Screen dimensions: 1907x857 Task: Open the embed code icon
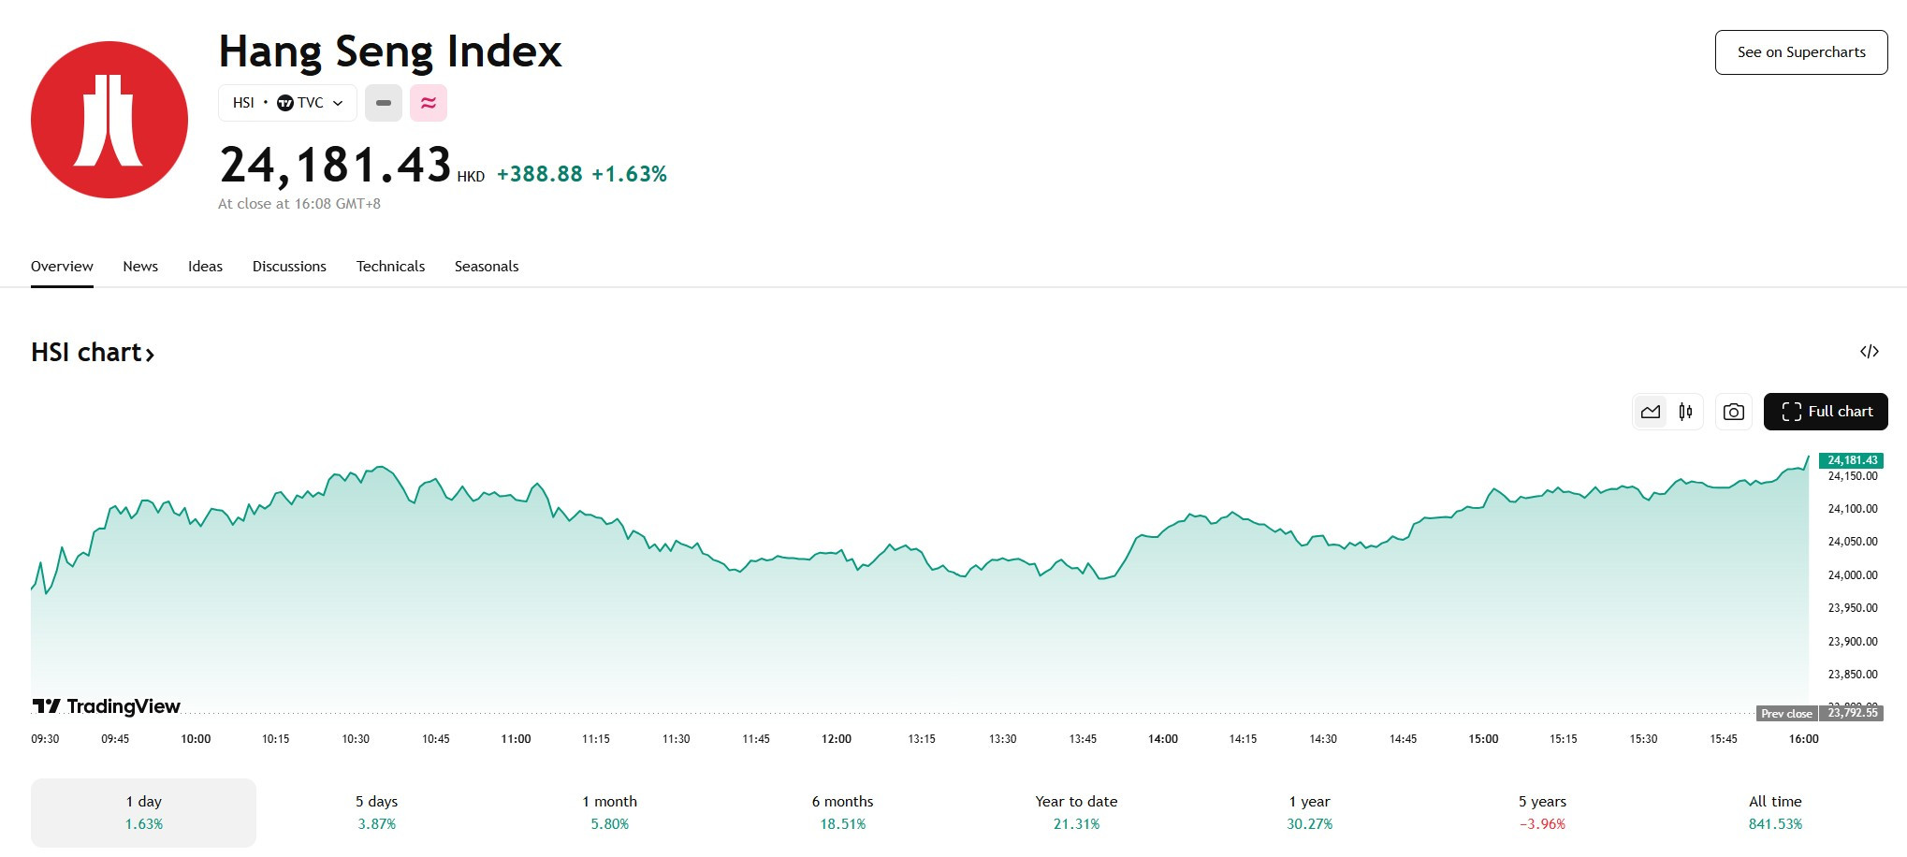tap(1870, 352)
